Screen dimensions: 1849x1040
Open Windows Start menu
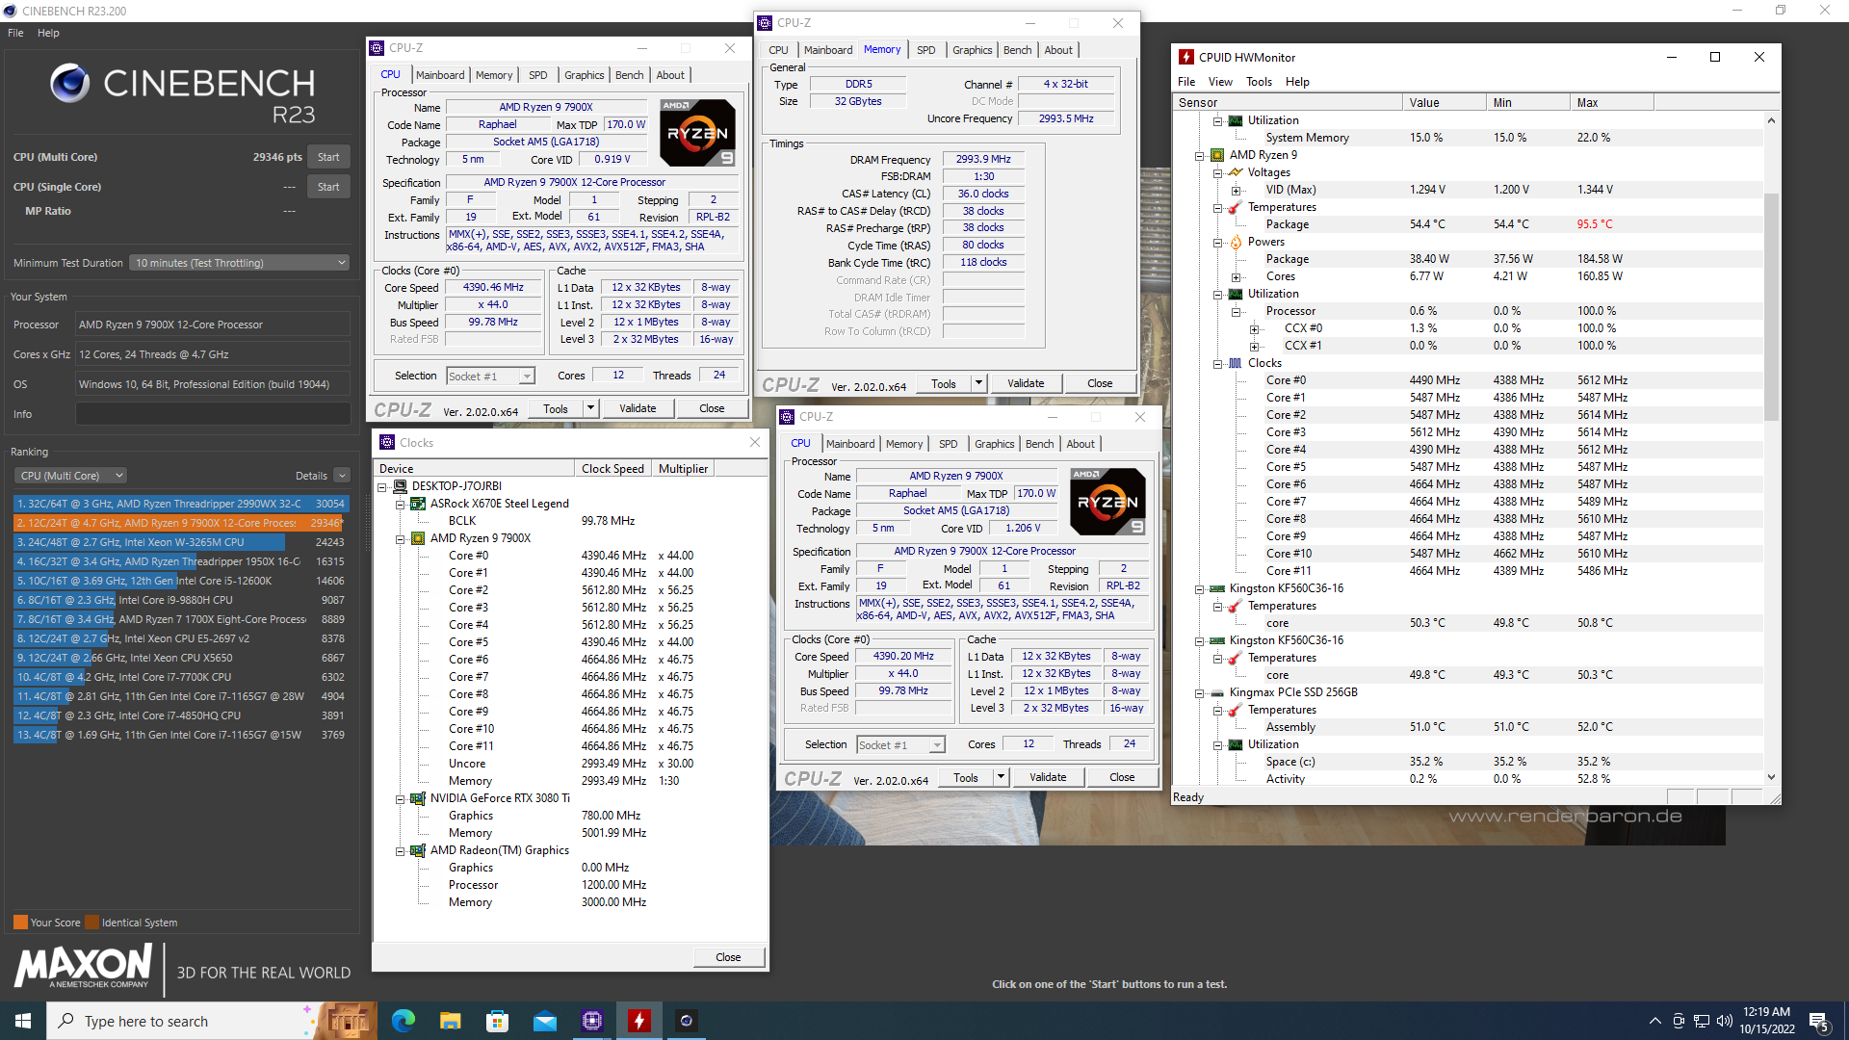point(23,1021)
